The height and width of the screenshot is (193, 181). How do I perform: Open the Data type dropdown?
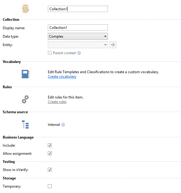coord(78,36)
